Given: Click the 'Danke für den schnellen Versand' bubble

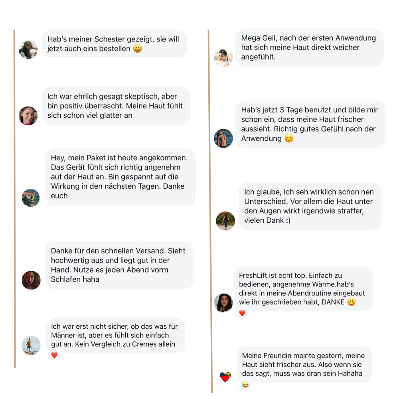Looking at the screenshot, I should pyautogui.click(x=119, y=265).
